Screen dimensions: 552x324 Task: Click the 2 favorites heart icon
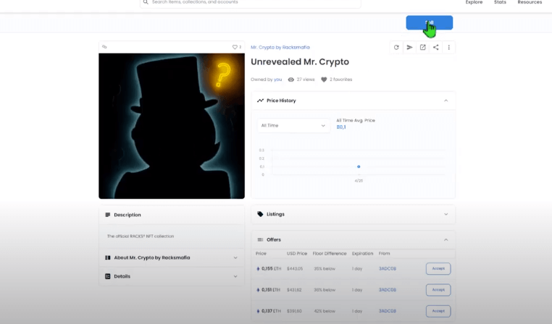click(x=324, y=80)
